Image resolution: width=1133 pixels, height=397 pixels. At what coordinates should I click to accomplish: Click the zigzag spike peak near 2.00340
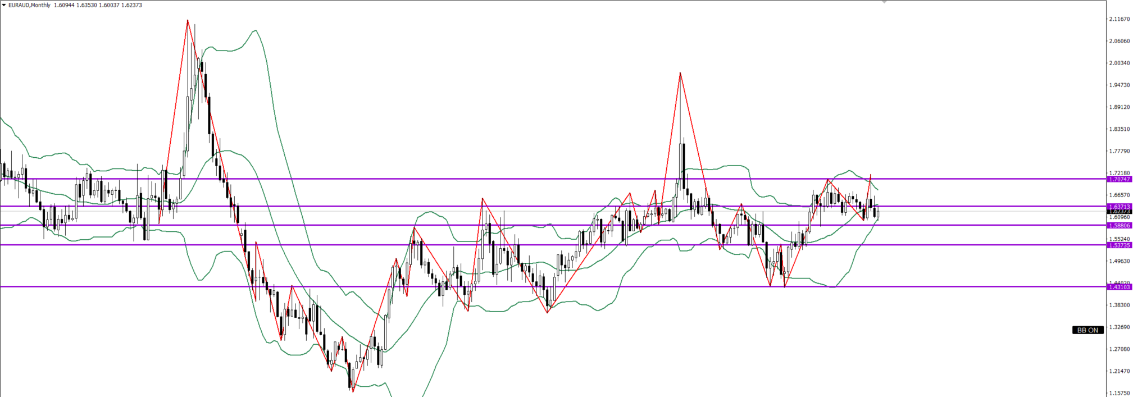pos(680,73)
